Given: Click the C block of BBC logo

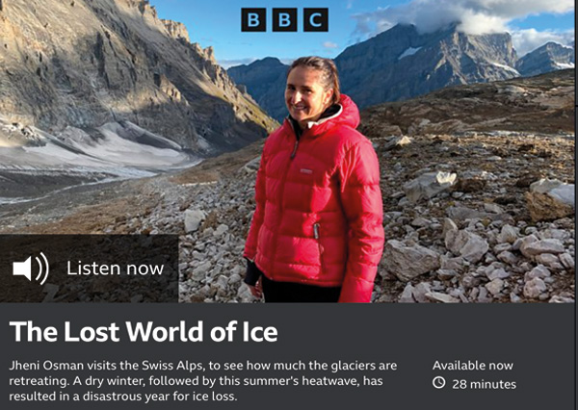Looking at the screenshot, I should click(316, 19).
